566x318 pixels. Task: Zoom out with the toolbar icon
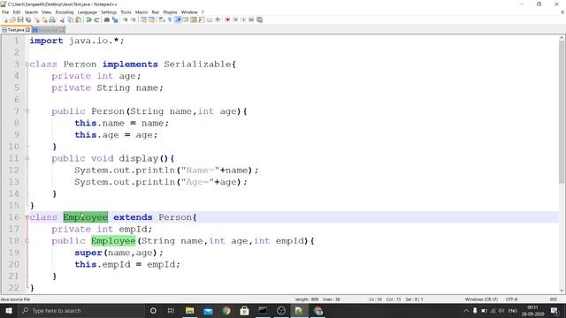[133, 19]
